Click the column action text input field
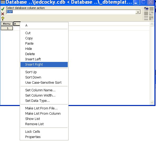This screenshot has height=143, width=156. (71, 12)
